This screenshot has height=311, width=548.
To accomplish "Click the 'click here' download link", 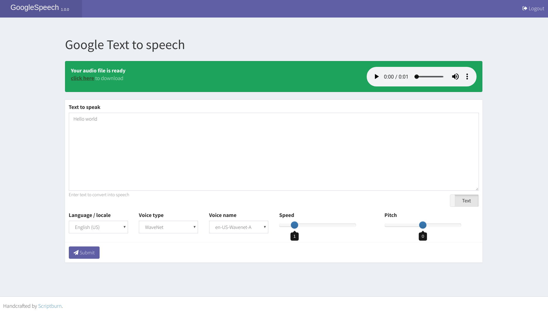I will tap(82, 78).
